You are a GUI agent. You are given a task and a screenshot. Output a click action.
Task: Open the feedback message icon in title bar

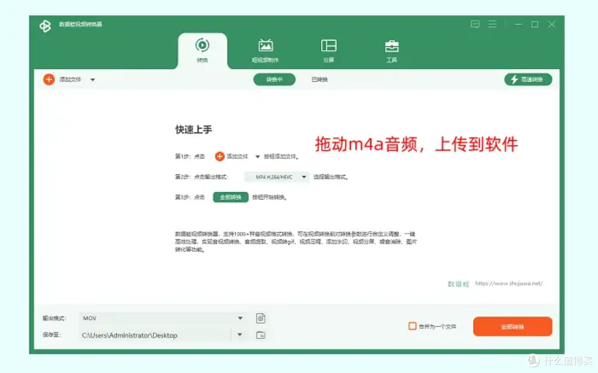[475, 24]
